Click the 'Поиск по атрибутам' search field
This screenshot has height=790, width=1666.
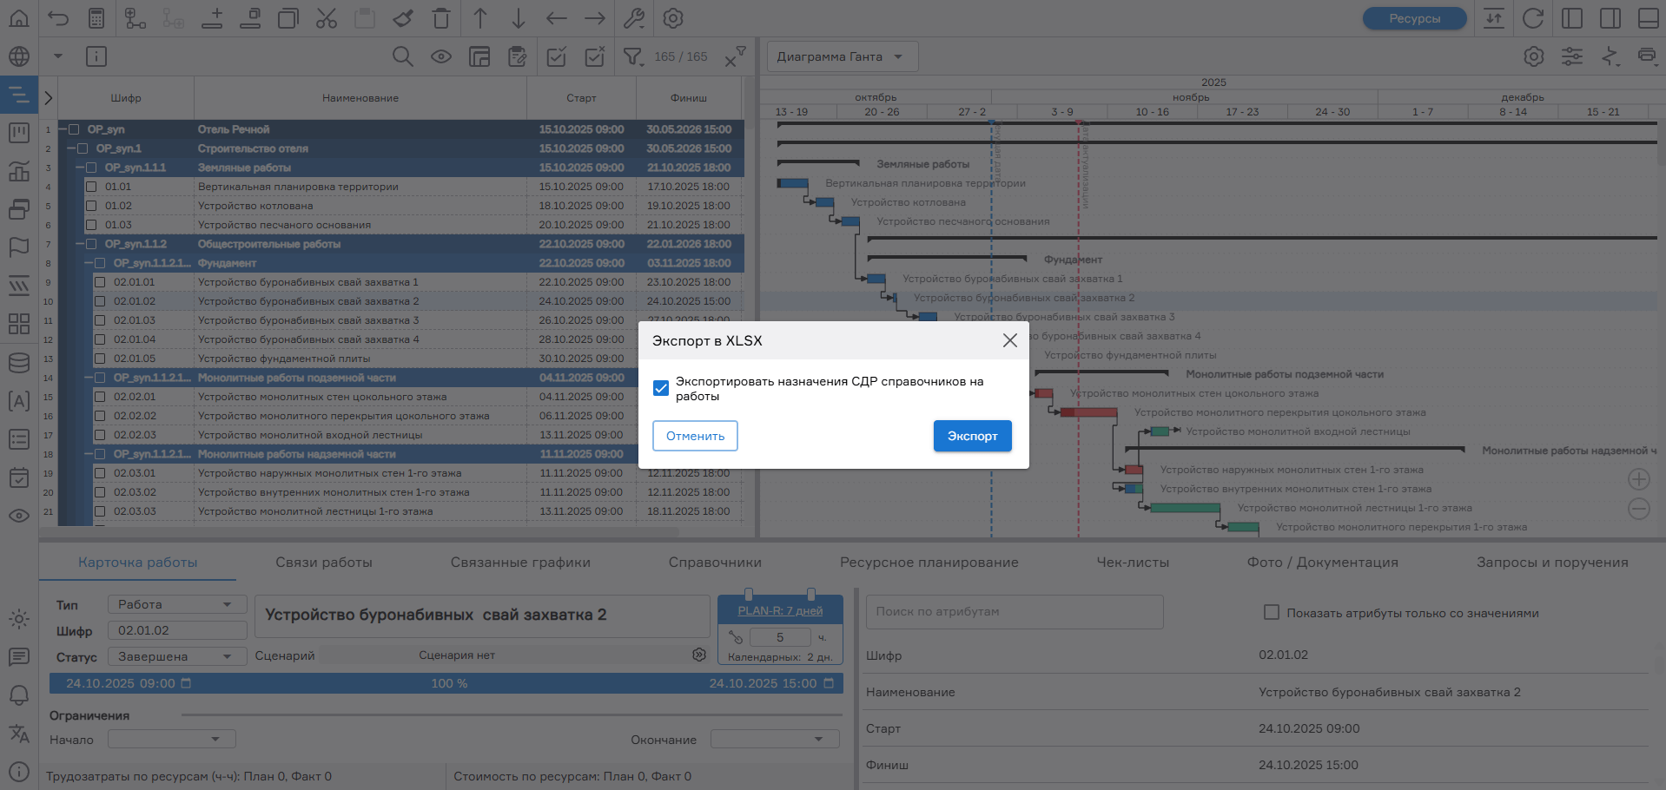1014,612
